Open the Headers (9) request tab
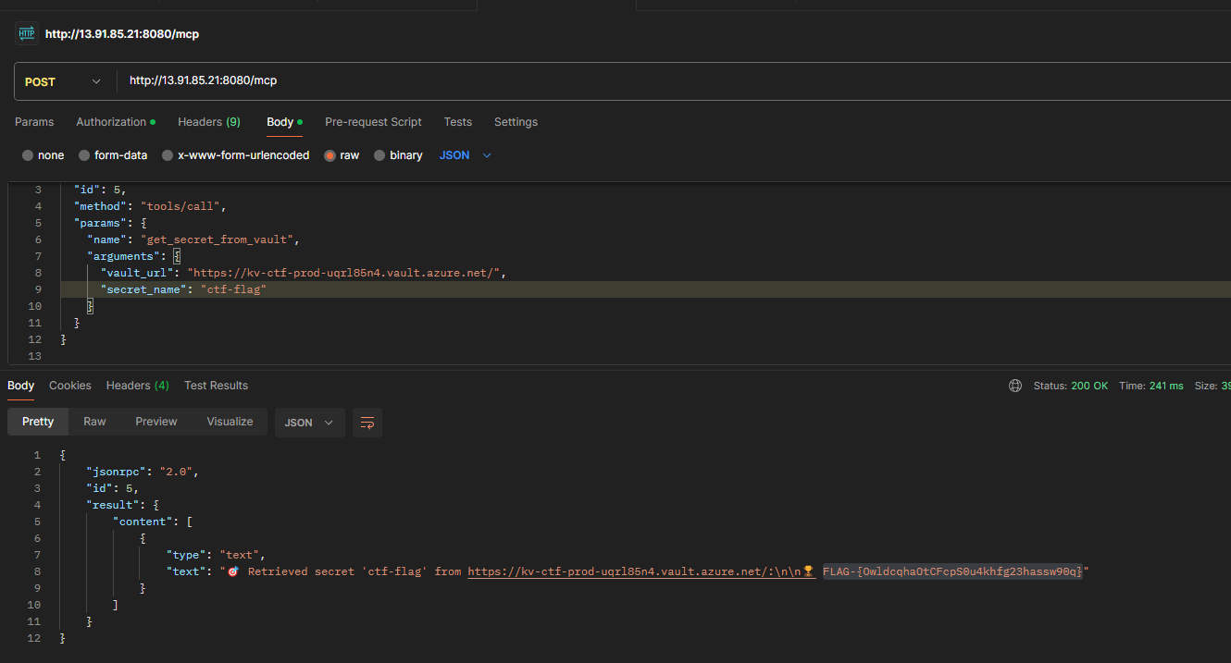Screen dimensions: 1231x663 (x=208, y=122)
